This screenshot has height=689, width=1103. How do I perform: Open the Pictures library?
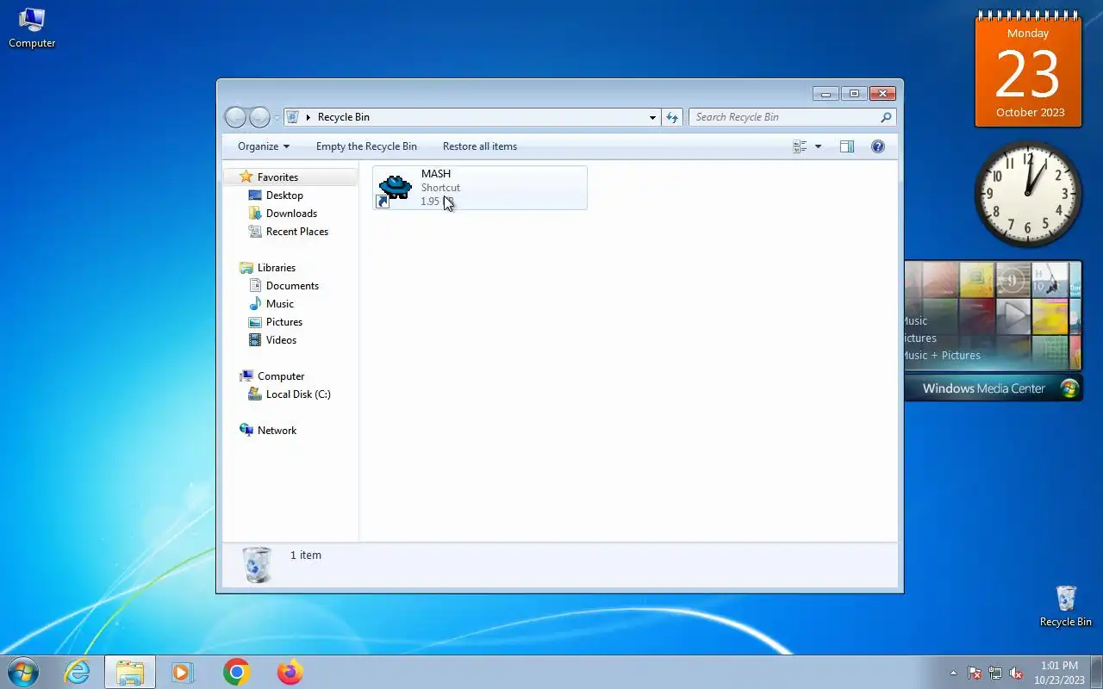coord(284,322)
